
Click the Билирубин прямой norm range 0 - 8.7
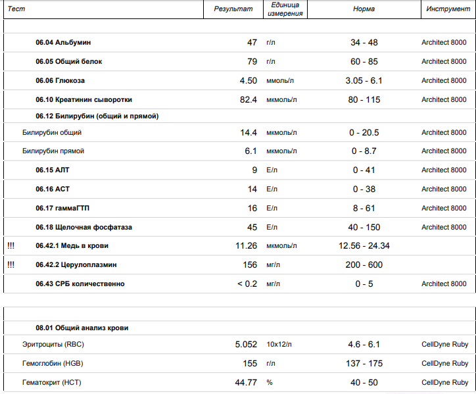point(364,151)
